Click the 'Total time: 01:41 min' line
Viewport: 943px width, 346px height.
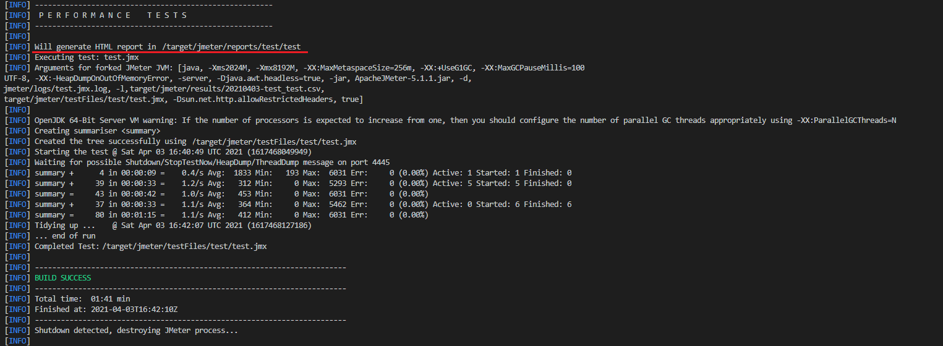tap(82, 299)
